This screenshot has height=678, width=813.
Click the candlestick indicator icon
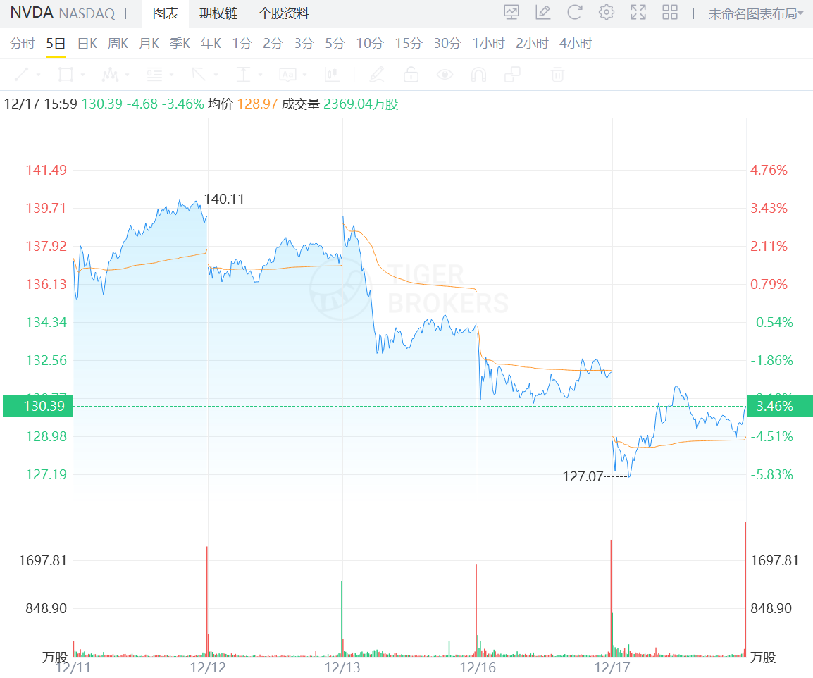point(332,75)
